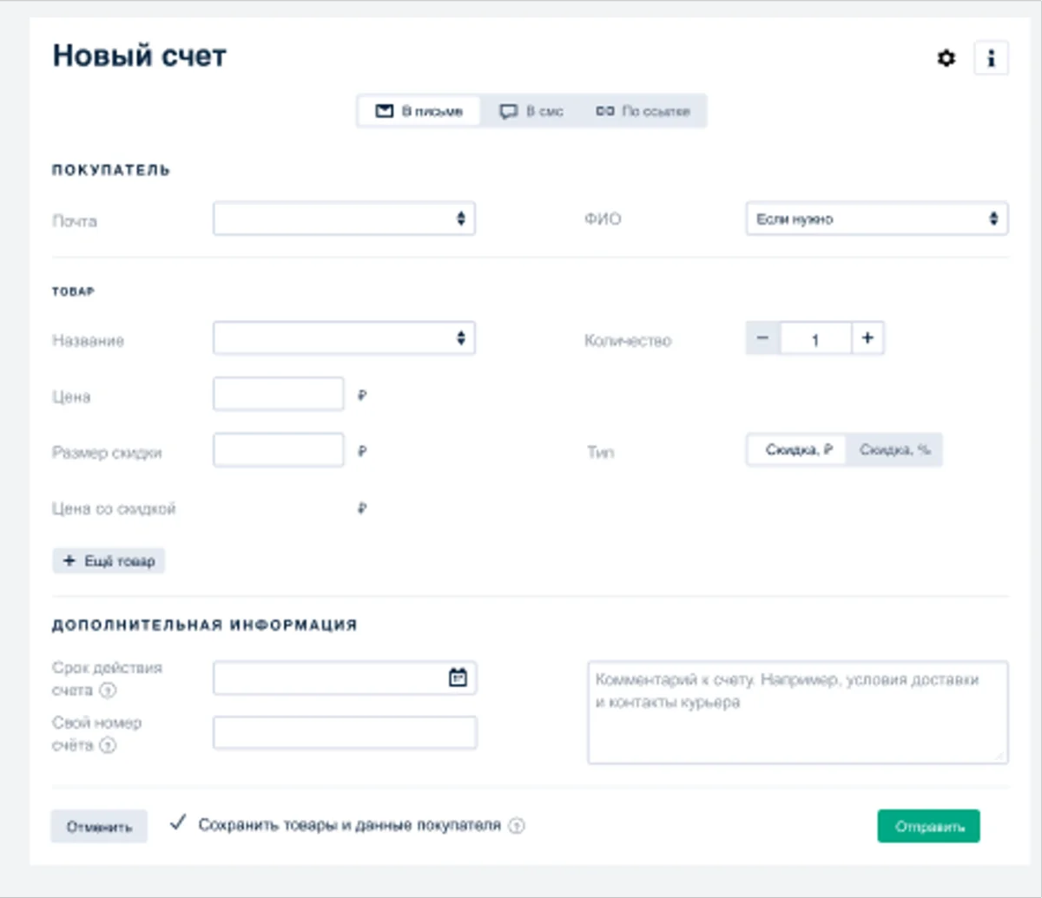Switch to the В смс tab
1042x898 pixels.
(531, 112)
